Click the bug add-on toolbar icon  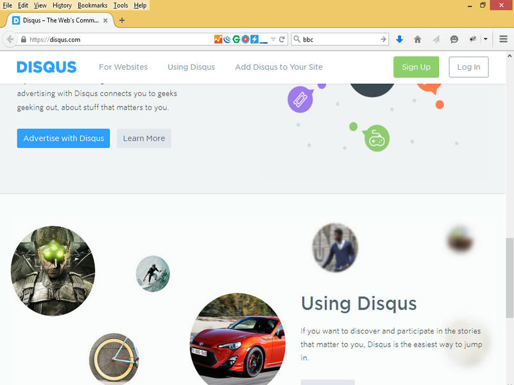tap(472, 39)
